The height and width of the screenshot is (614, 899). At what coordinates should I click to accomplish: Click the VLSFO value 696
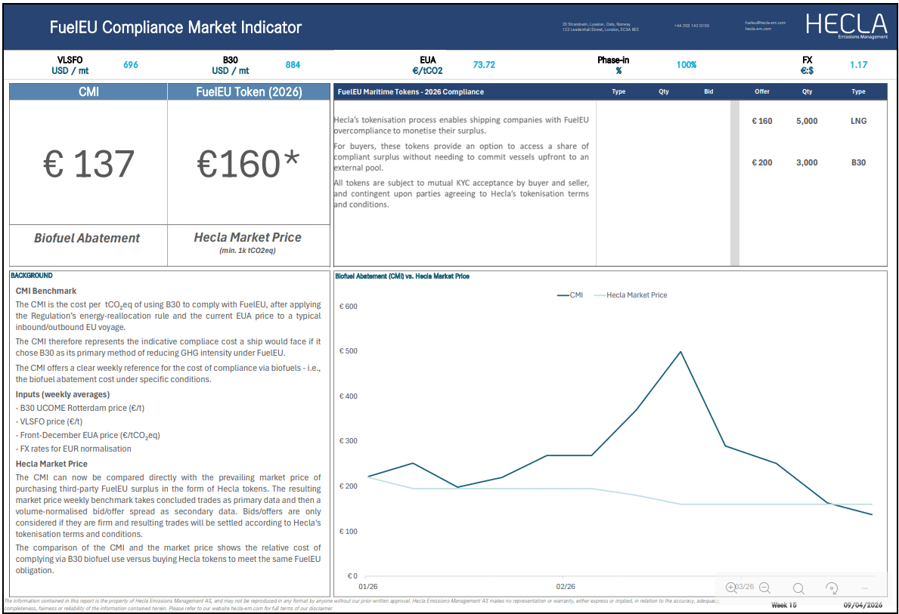(131, 65)
